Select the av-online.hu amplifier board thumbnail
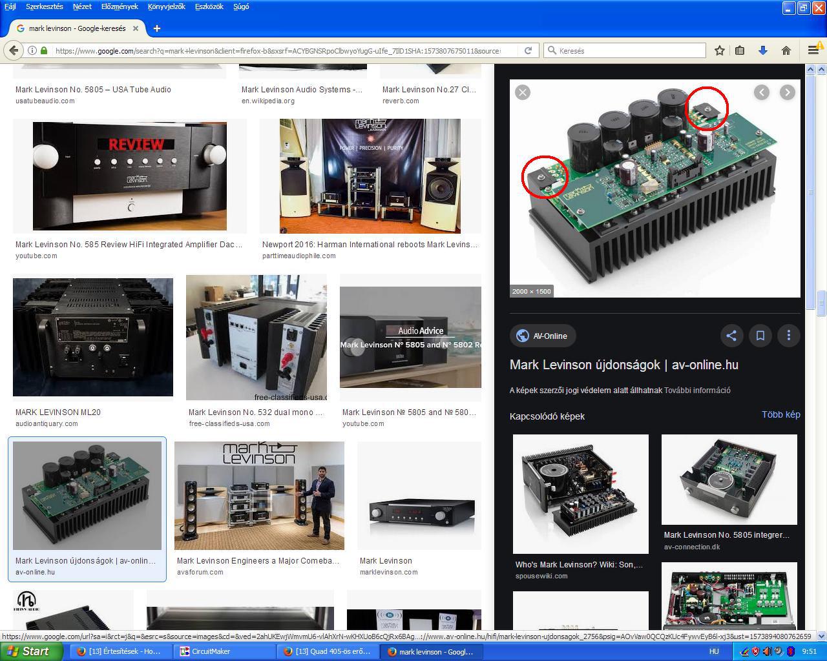This screenshot has width=827, height=661. 87,496
